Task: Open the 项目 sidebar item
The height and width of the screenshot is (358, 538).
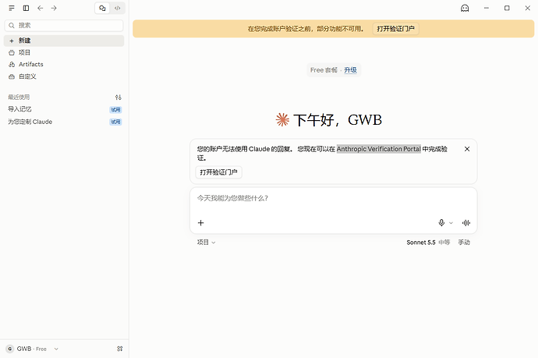Action: (64, 52)
